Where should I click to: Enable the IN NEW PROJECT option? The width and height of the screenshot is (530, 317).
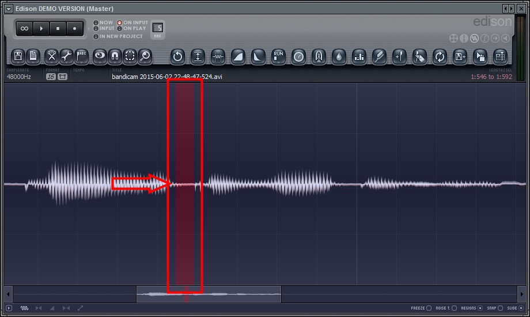pyautogui.click(x=96, y=36)
